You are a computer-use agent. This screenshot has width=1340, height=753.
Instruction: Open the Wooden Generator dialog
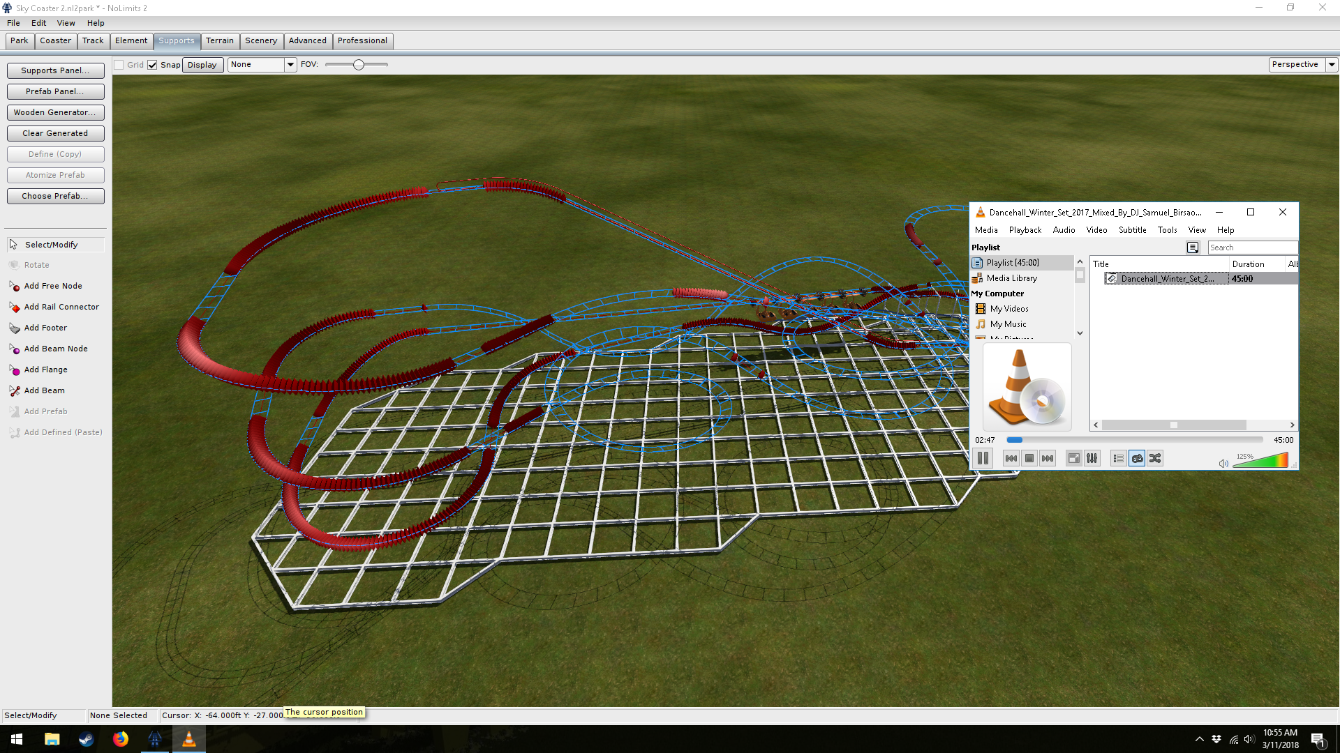[55, 112]
